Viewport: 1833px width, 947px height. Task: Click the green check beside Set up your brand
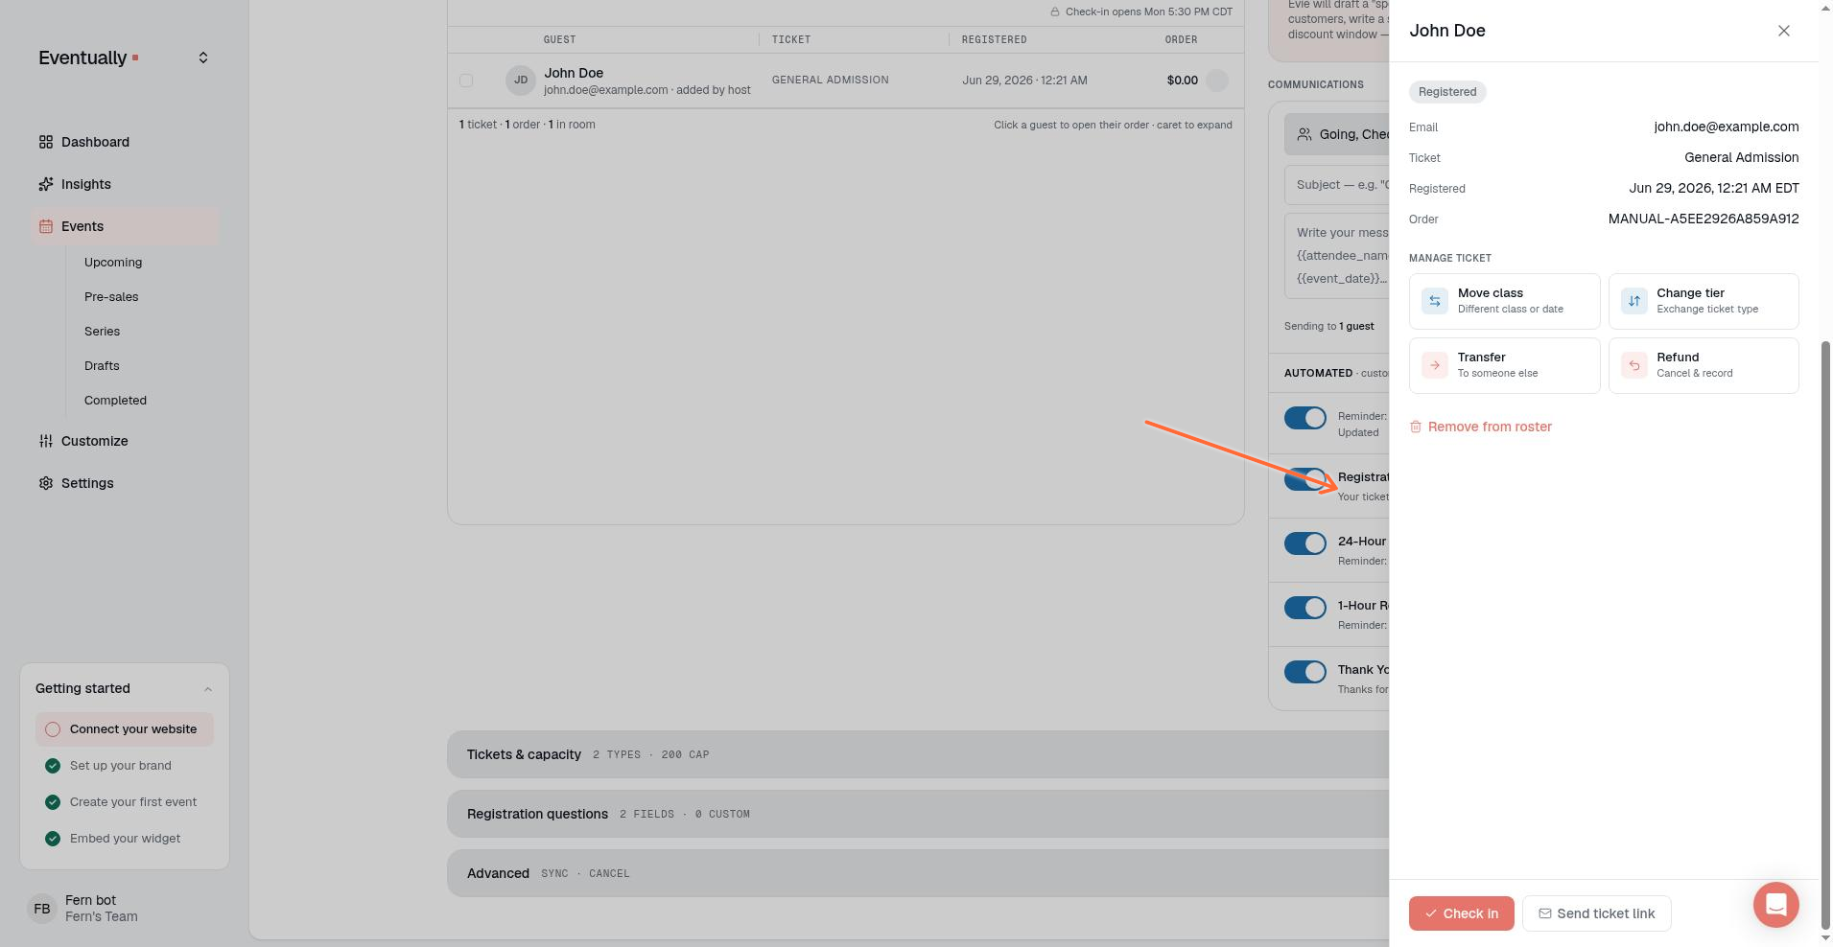[53, 766]
